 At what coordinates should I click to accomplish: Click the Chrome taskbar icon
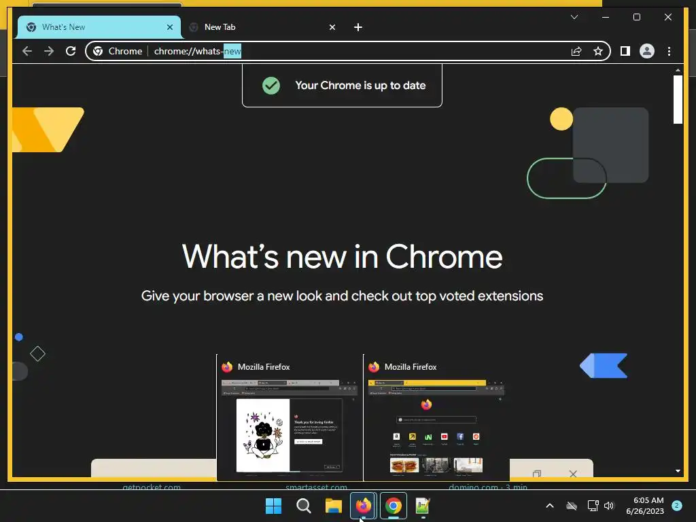click(394, 506)
